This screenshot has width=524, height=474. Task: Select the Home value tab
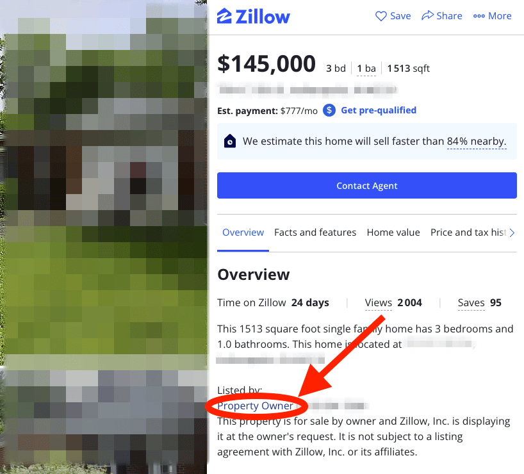point(393,233)
